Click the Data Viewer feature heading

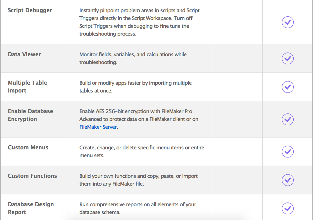coord(24,54)
